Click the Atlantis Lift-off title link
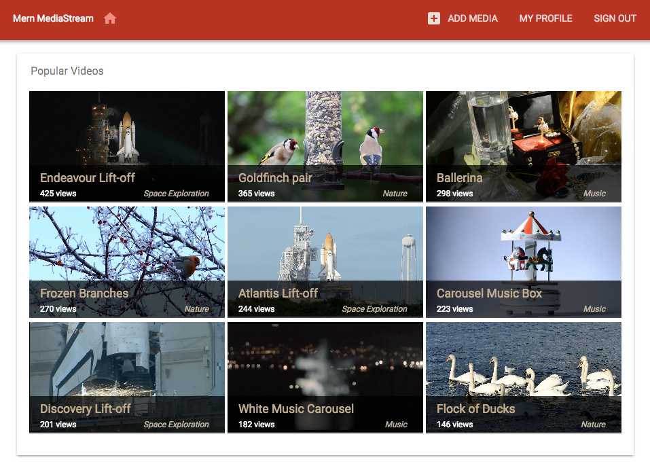The width and height of the screenshot is (650, 466). pyautogui.click(x=278, y=293)
